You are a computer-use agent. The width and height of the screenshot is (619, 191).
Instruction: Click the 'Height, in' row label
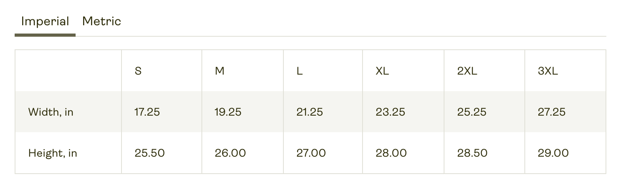[x=53, y=153]
